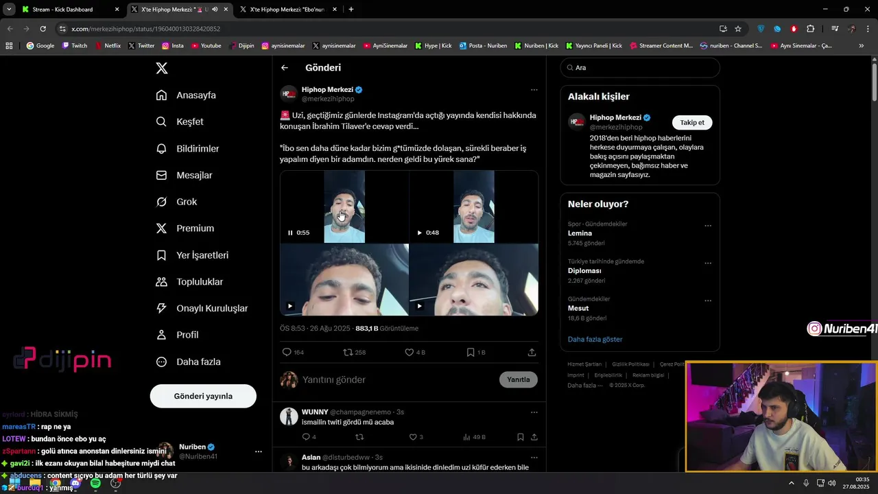Click the X logo in the sidebar
Screen dimensions: 878x494
(x=162, y=68)
